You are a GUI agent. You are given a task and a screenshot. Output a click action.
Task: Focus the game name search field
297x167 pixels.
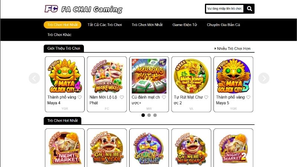tap(225, 9)
